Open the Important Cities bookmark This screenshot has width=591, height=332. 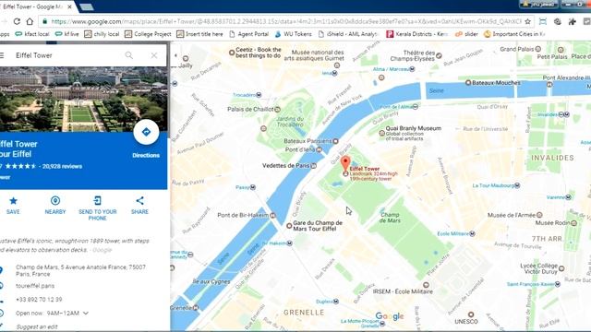[514, 34]
